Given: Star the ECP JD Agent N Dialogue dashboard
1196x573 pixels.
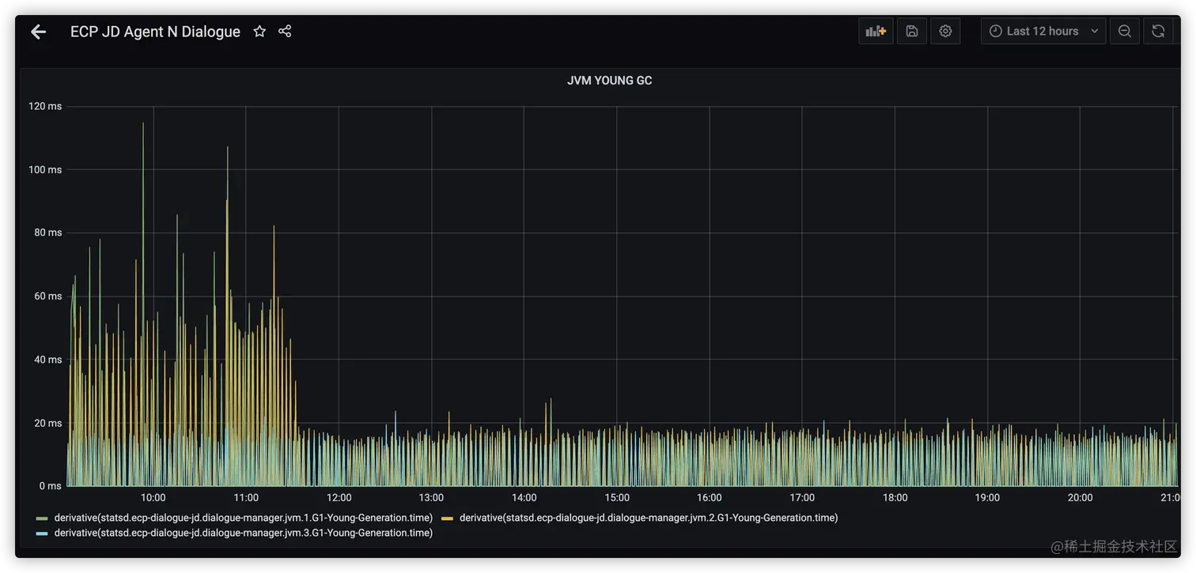Looking at the screenshot, I should click(x=259, y=32).
